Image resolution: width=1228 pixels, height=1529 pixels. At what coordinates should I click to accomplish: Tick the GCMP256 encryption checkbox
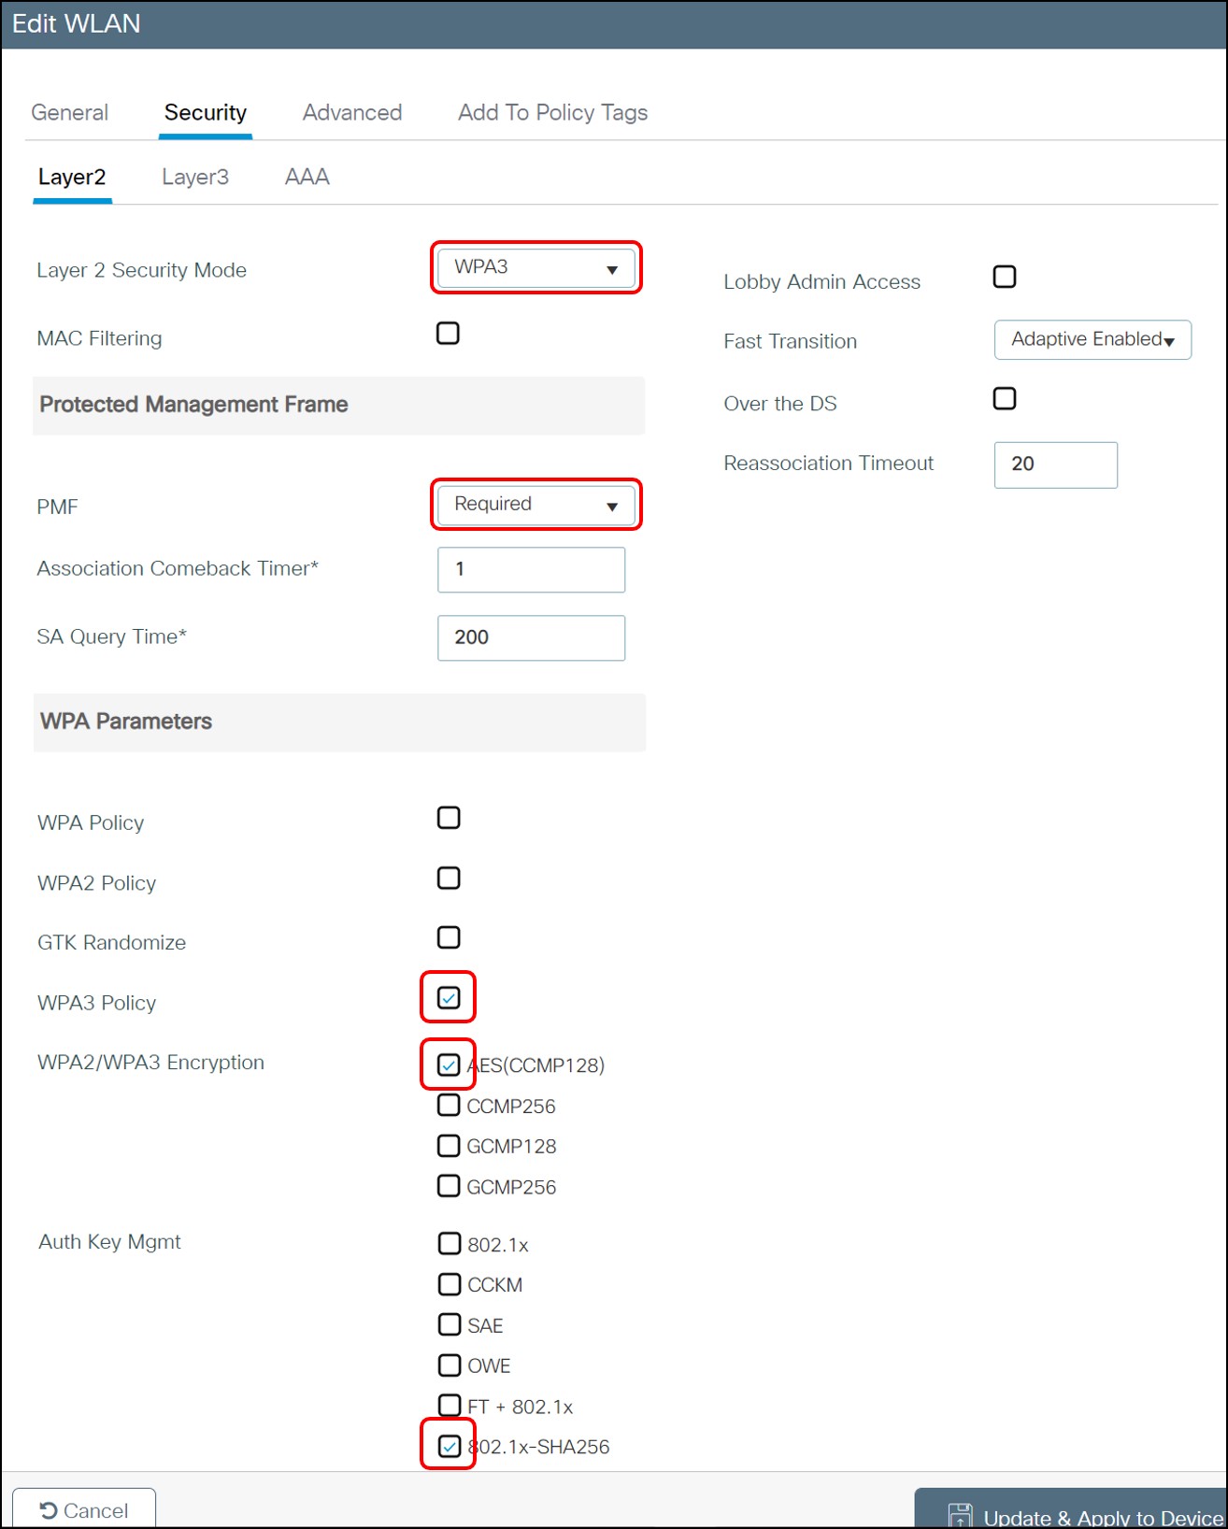tap(449, 1186)
